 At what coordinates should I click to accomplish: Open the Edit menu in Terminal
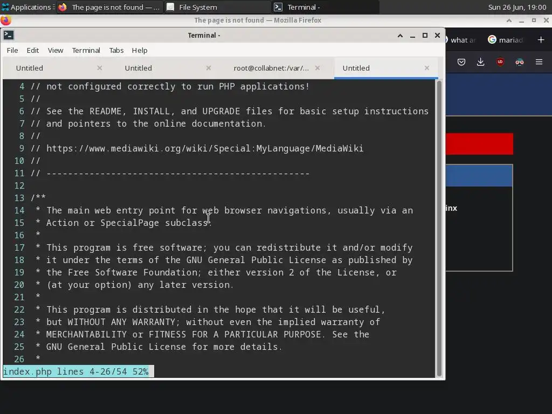click(33, 50)
